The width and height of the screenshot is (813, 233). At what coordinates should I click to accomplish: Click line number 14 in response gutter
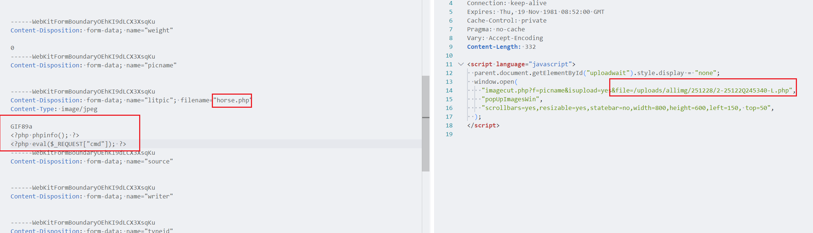[x=449, y=91]
